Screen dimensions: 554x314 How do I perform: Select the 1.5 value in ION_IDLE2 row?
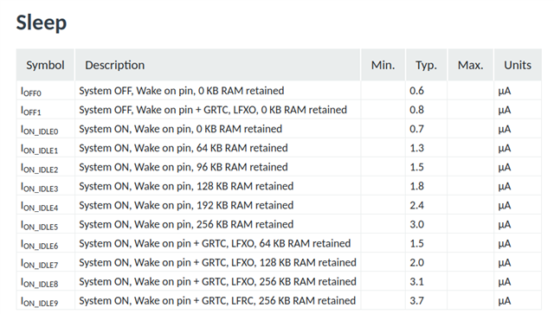(x=416, y=167)
